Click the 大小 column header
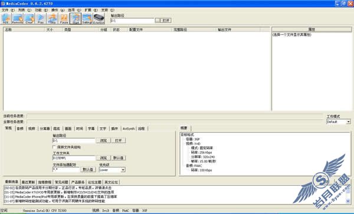This screenshot has height=214, width=354. [53, 29]
